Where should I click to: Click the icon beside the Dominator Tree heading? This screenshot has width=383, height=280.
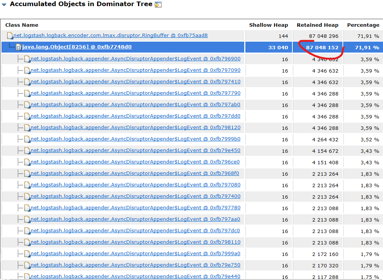click(158, 5)
